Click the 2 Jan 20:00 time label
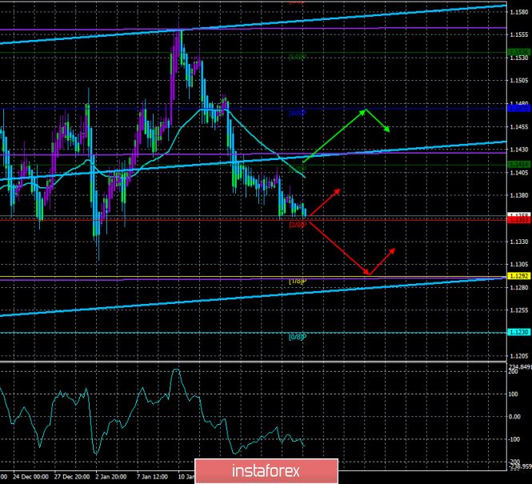 (x=111, y=477)
